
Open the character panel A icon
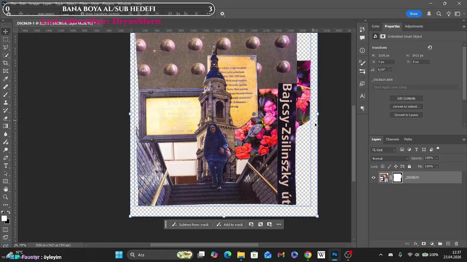coord(362,96)
